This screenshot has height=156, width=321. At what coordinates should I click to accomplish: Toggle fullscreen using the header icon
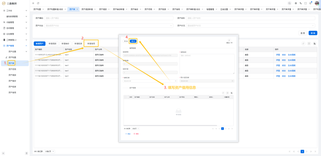[x=306, y=3]
